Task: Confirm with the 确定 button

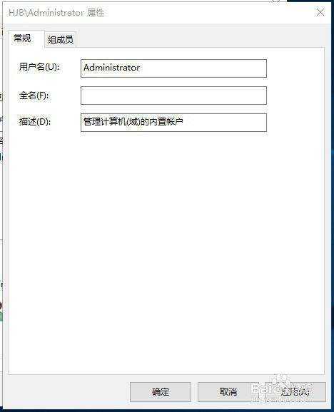Action: click(x=161, y=392)
